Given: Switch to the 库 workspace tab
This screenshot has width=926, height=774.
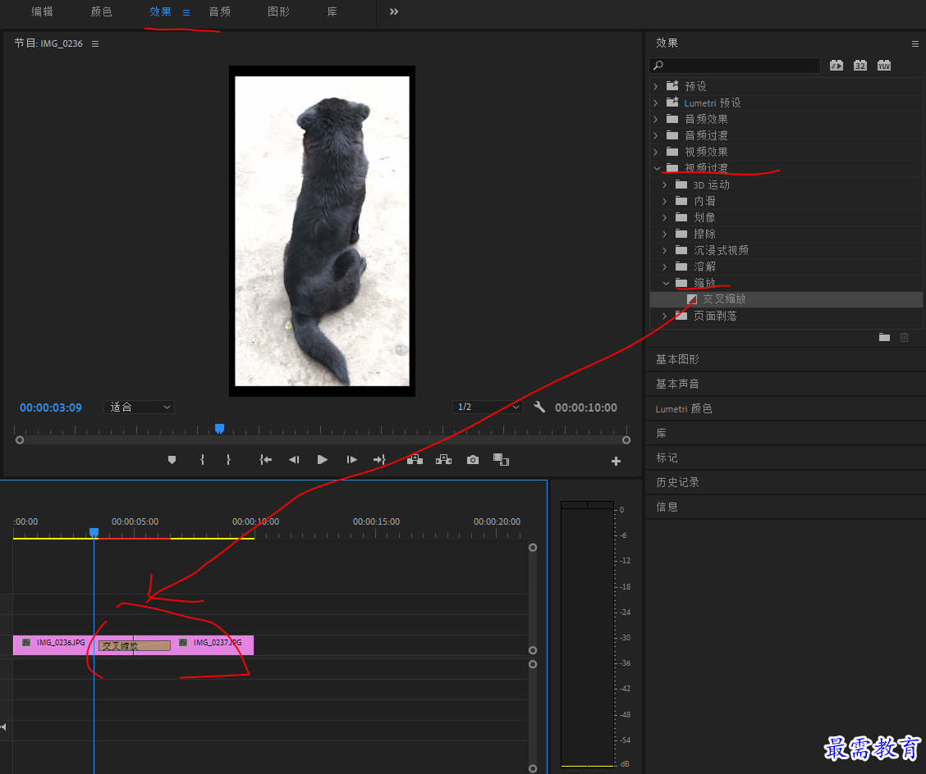Looking at the screenshot, I should (332, 11).
